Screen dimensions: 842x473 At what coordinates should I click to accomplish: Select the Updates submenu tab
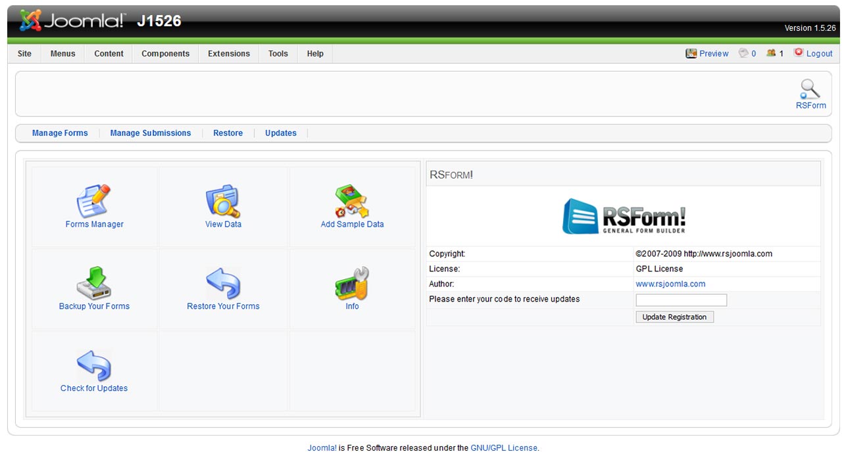click(281, 133)
